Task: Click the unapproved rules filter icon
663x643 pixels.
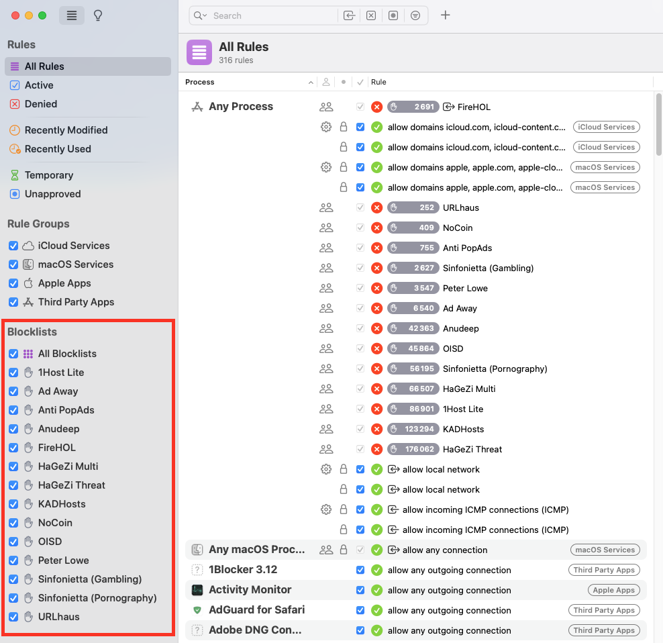Action: point(393,15)
